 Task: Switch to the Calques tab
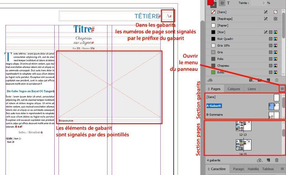pos(234,89)
